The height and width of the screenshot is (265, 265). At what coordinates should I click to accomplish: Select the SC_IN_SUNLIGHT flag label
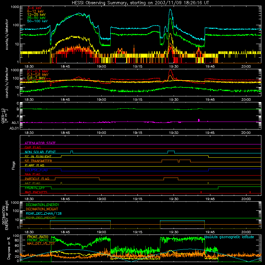(x=38, y=156)
